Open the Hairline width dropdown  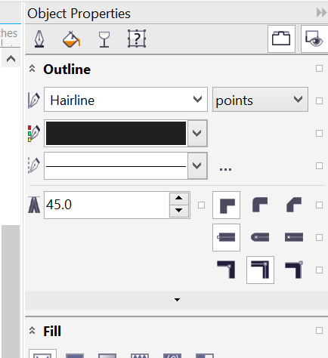(x=125, y=100)
